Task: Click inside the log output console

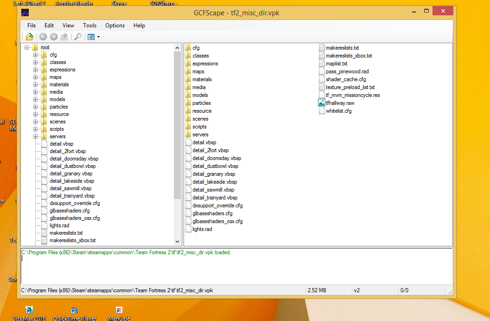Action: pos(236,266)
